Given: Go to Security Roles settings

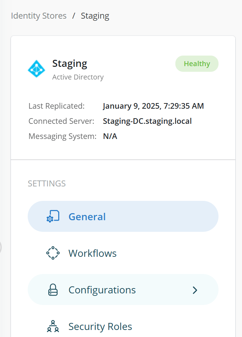Looking at the screenshot, I should tap(100, 326).
